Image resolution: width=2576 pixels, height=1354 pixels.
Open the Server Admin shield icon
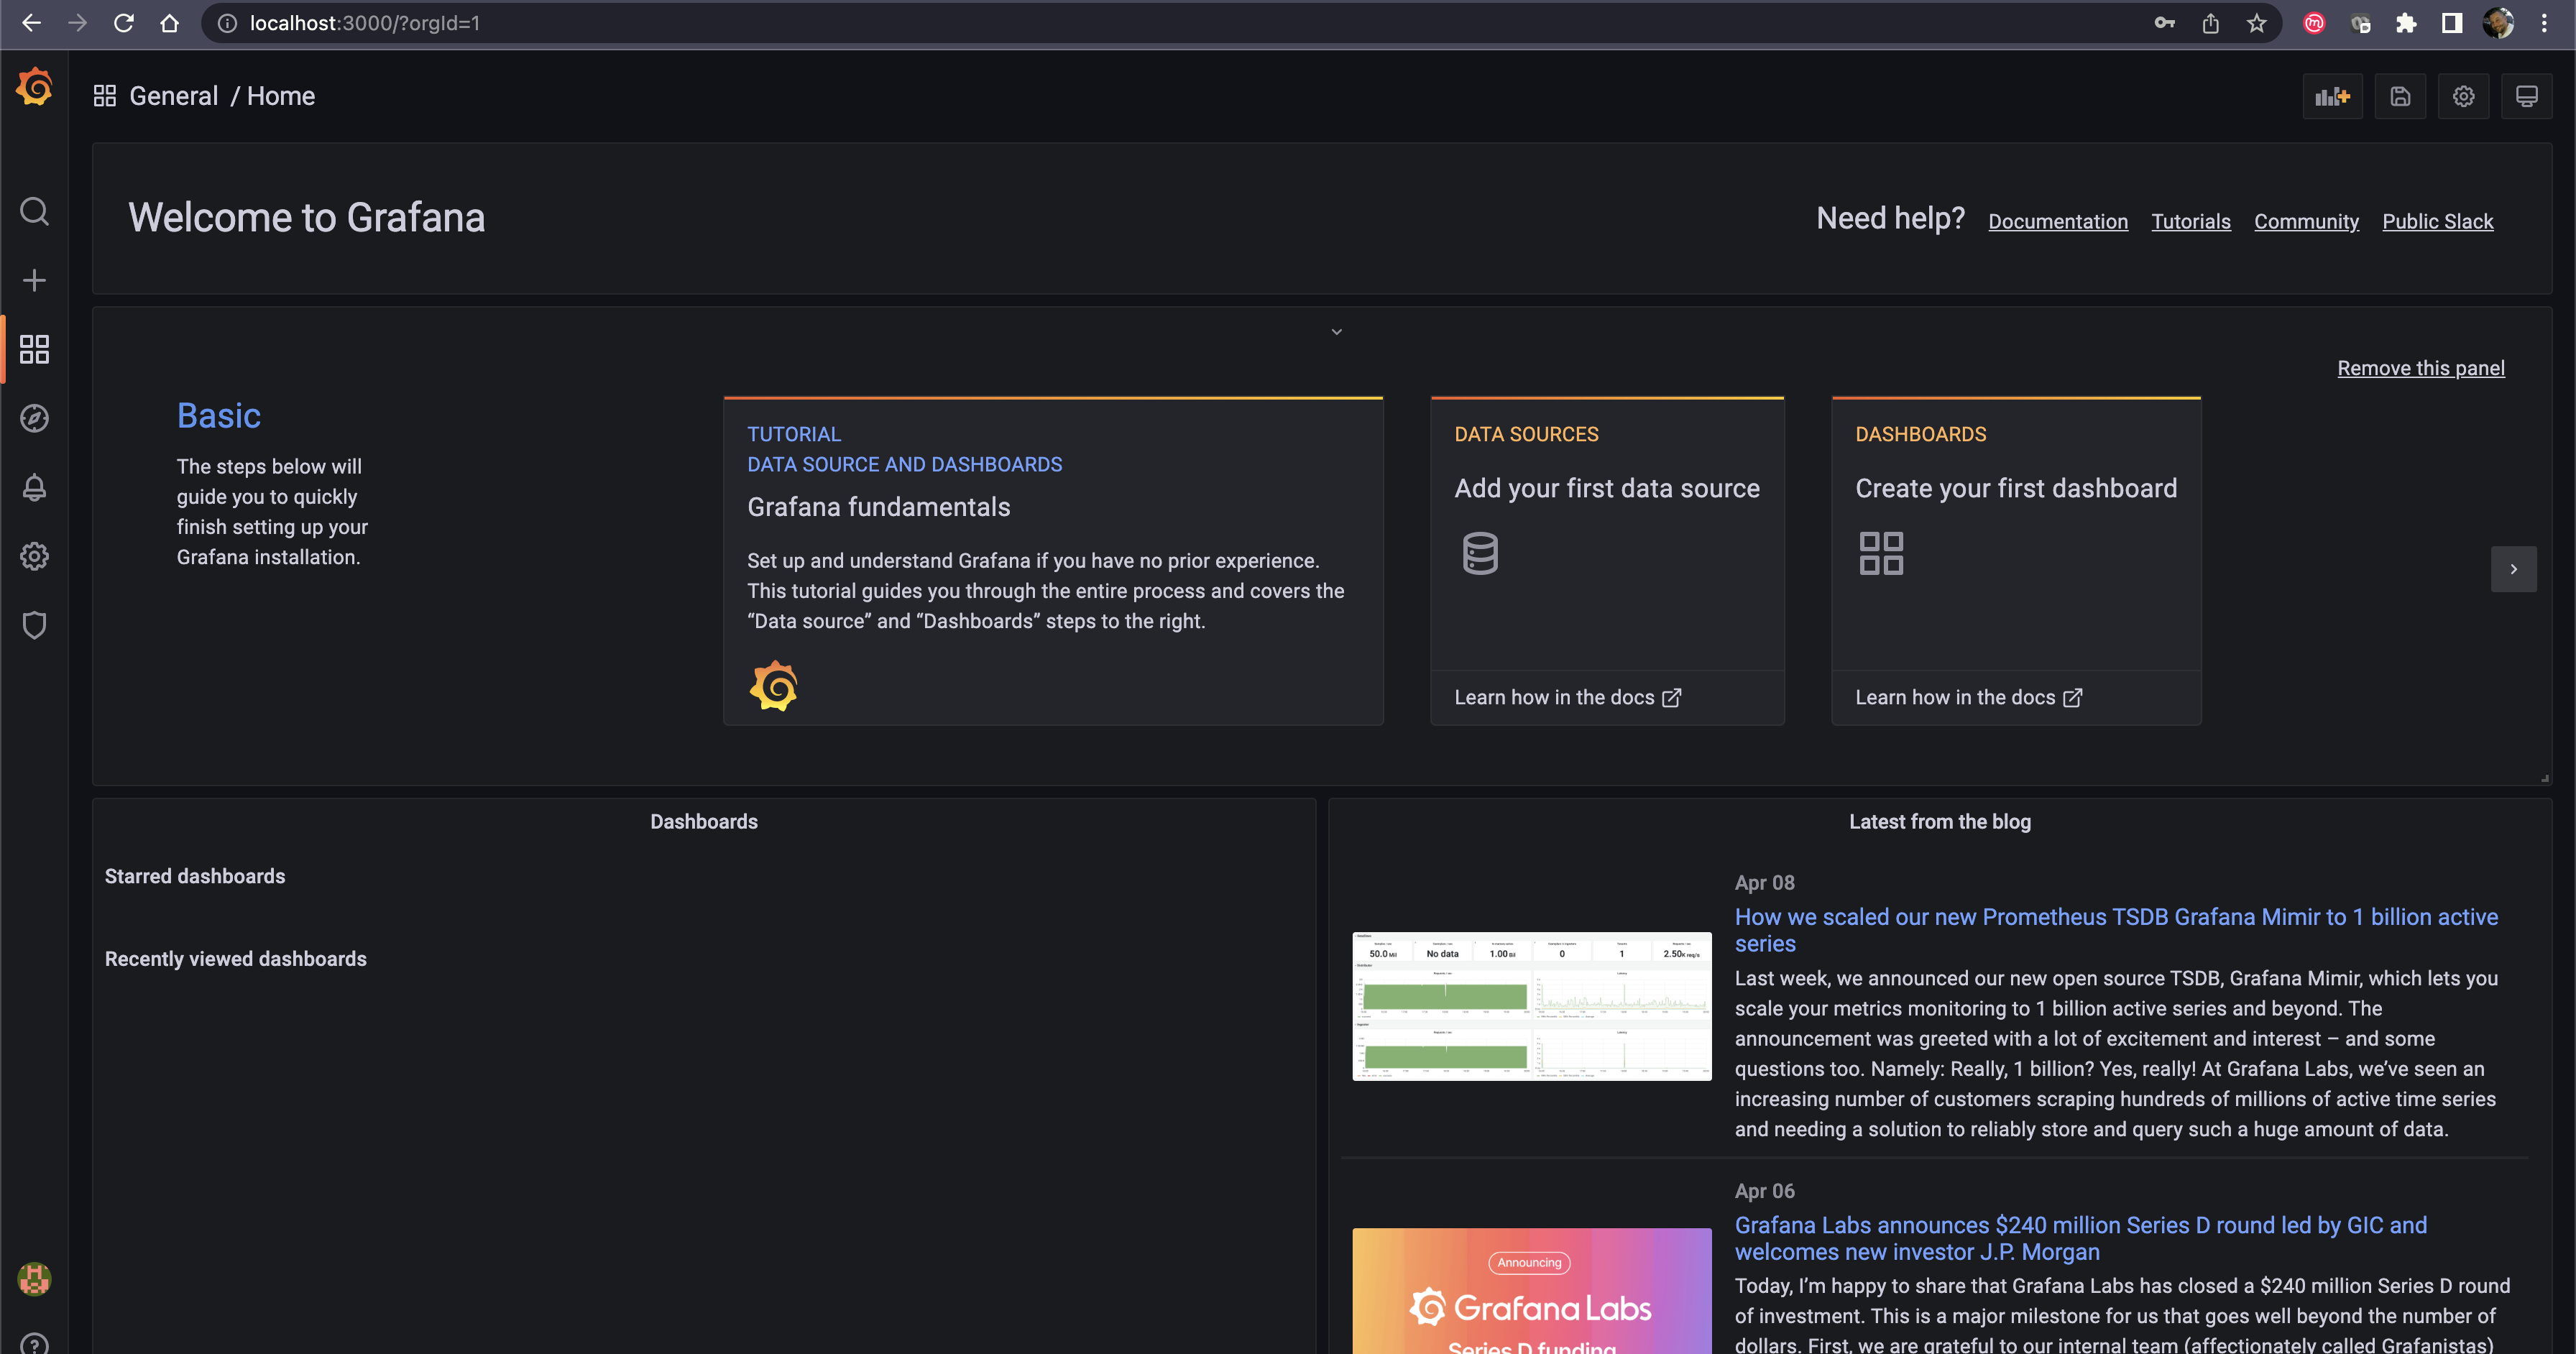(x=34, y=625)
